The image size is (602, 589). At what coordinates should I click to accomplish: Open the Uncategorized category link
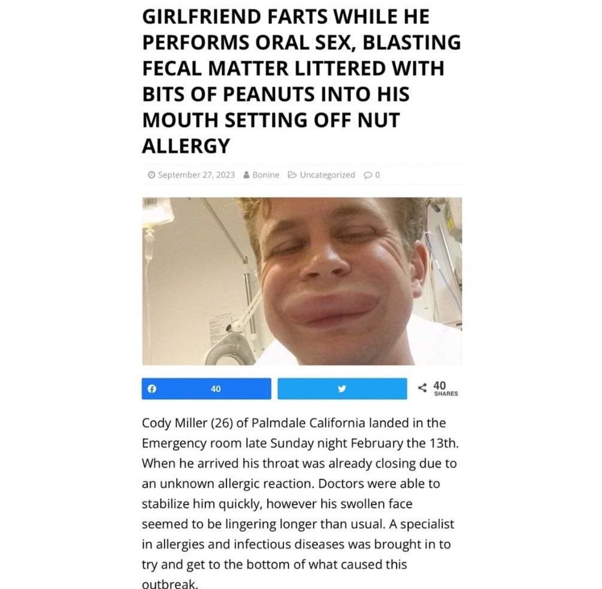[327, 175]
